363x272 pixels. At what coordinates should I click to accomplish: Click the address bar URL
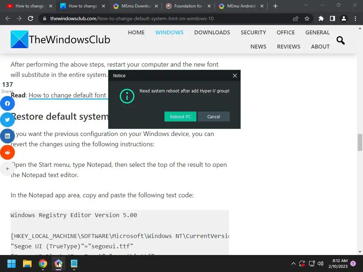[x=132, y=18]
